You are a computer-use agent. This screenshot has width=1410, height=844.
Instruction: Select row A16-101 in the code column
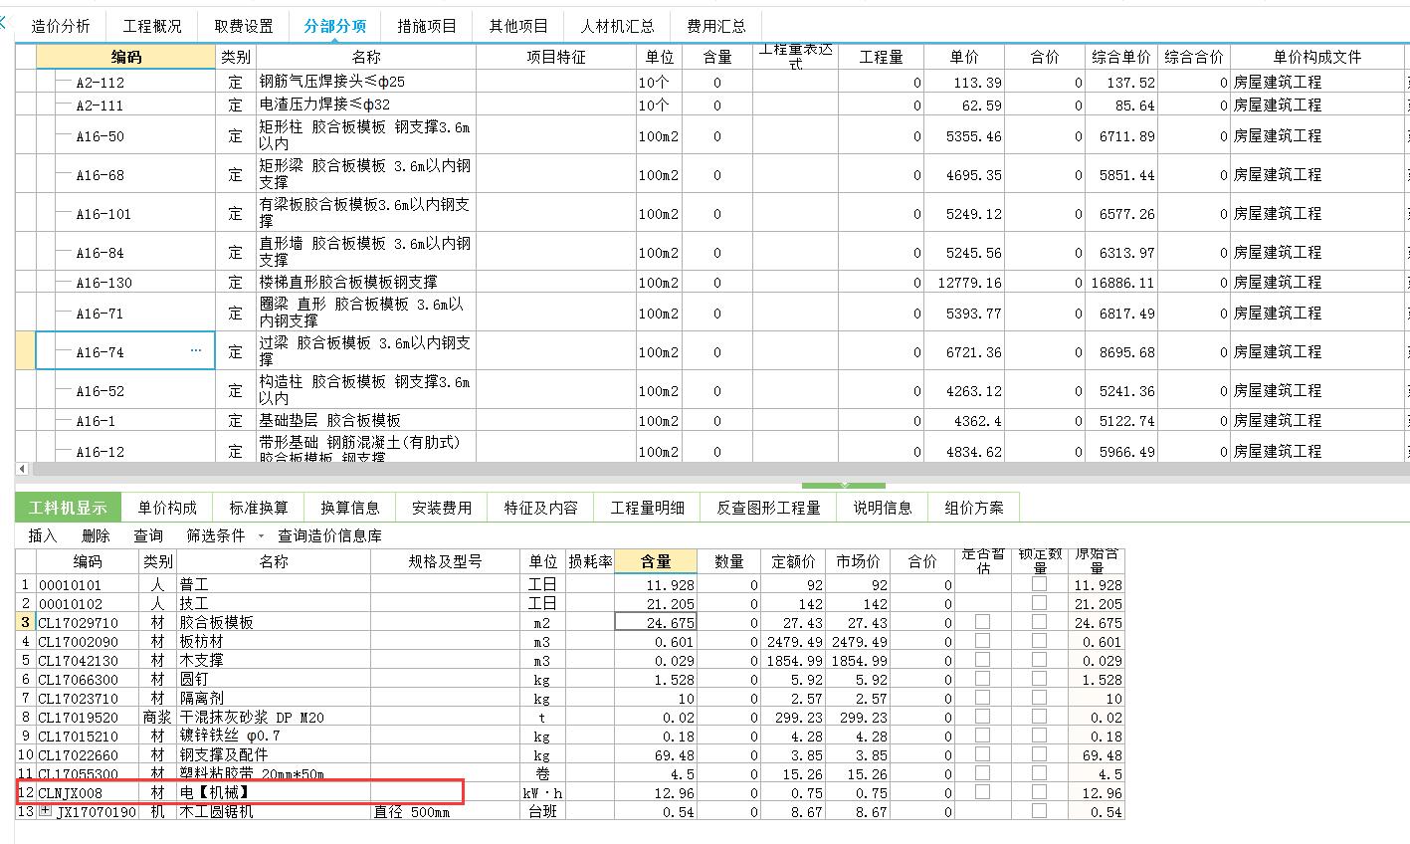(125, 213)
